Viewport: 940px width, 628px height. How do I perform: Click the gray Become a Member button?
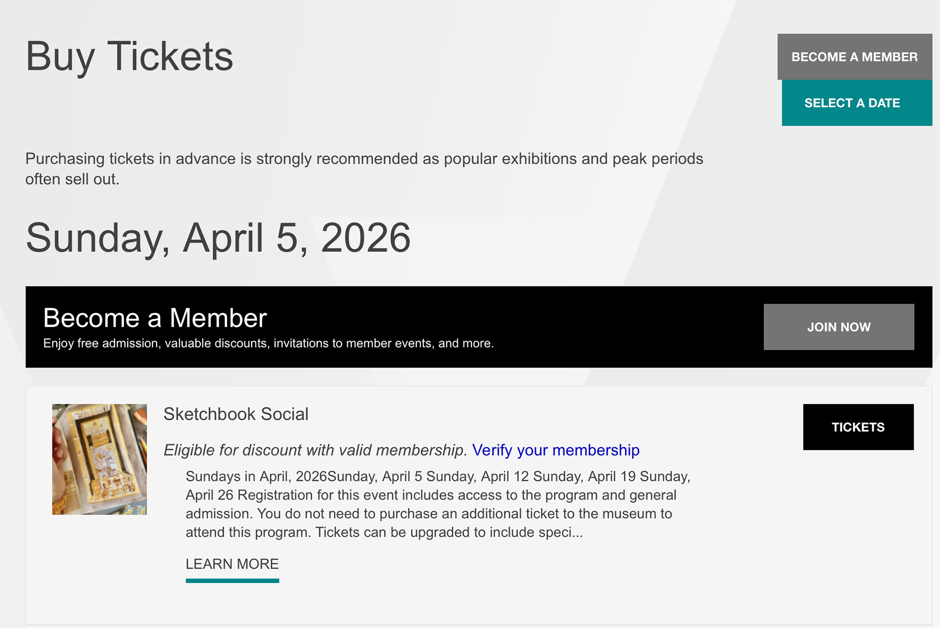[854, 57]
